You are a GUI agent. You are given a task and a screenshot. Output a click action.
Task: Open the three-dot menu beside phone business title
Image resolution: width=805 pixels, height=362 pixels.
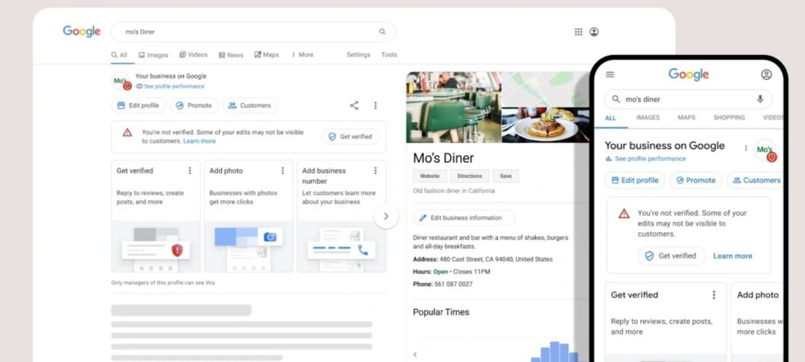pos(746,147)
